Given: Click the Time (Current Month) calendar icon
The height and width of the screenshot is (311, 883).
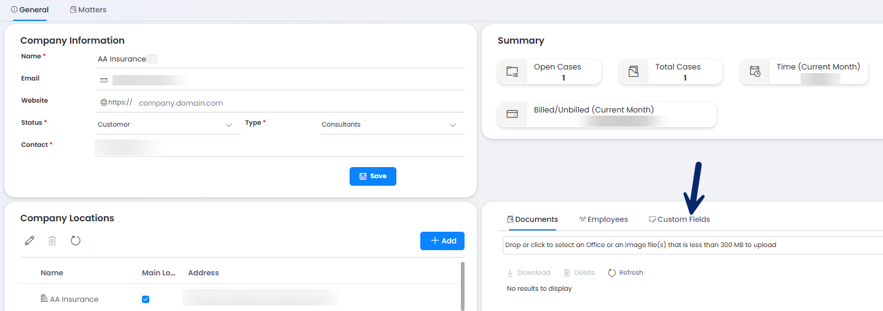Looking at the screenshot, I should (755, 72).
